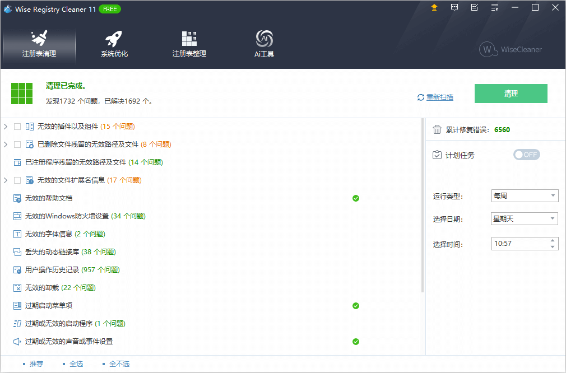Open the 运行类型 dropdown showing 每周
Viewport: 566px width, 373px height.
click(x=524, y=196)
